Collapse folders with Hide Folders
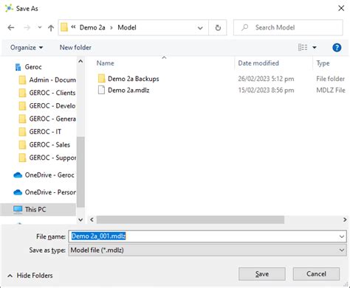 point(30,275)
